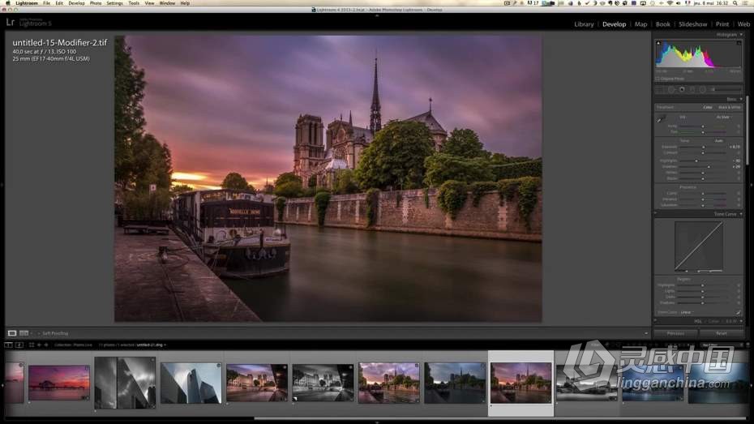The height and width of the screenshot is (424, 754).
Task: Switch to Loupe view mode
Action: click(x=12, y=333)
